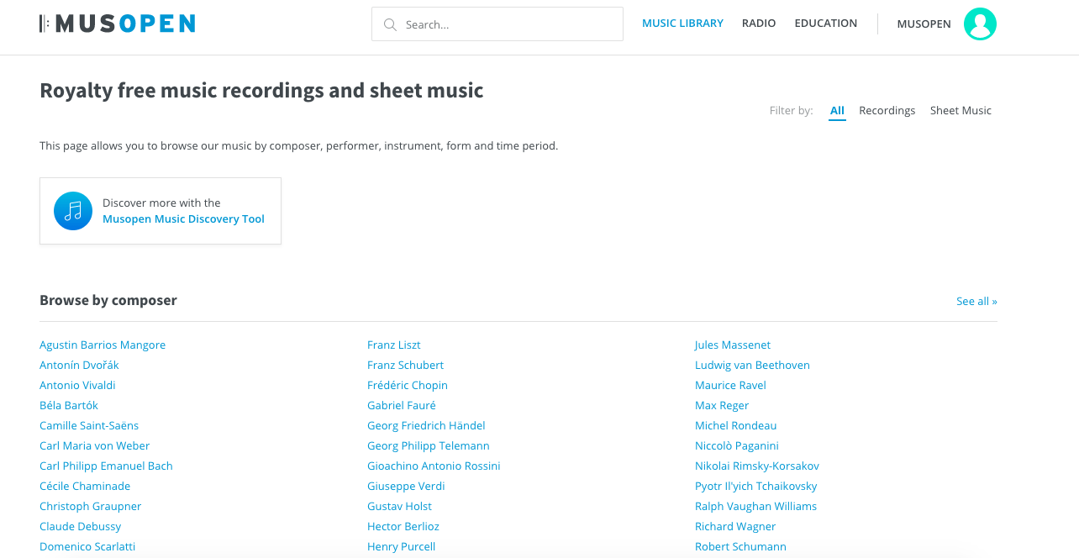The height and width of the screenshot is (558, 1079).
Task: Open composer Pyotr Il'yich Tchaikovsky
Action: tap(756, 487)
